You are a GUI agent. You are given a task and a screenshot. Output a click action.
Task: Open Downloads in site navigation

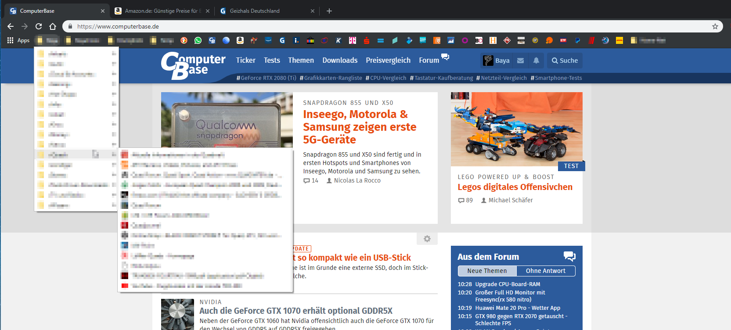340,60
